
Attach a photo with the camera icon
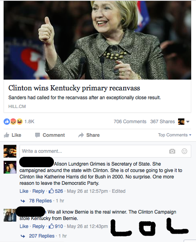172,151
